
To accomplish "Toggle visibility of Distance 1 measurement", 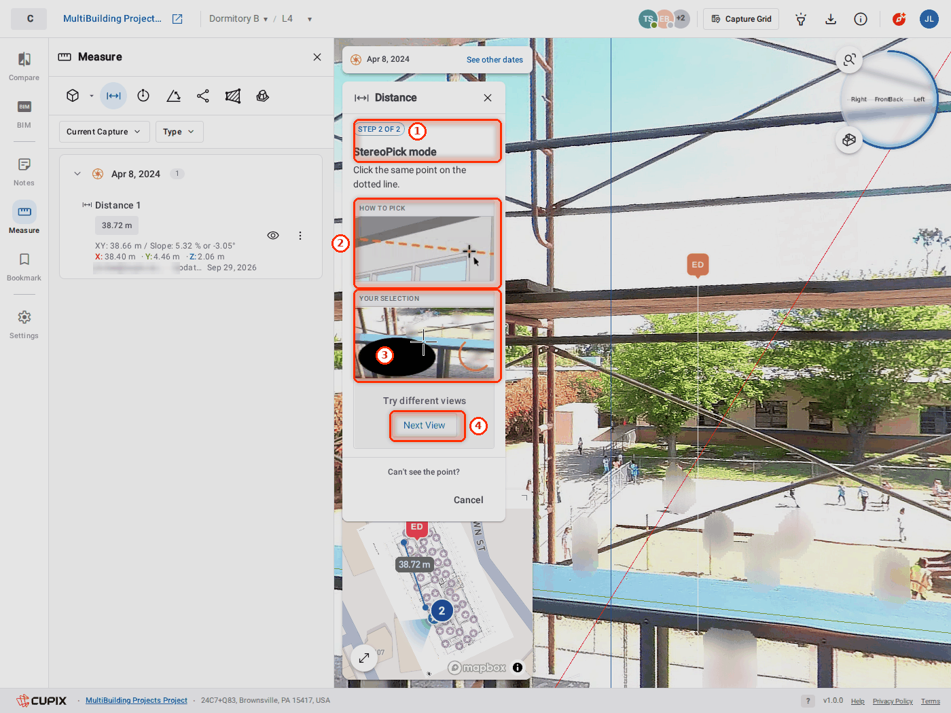I will click(273, 236).
